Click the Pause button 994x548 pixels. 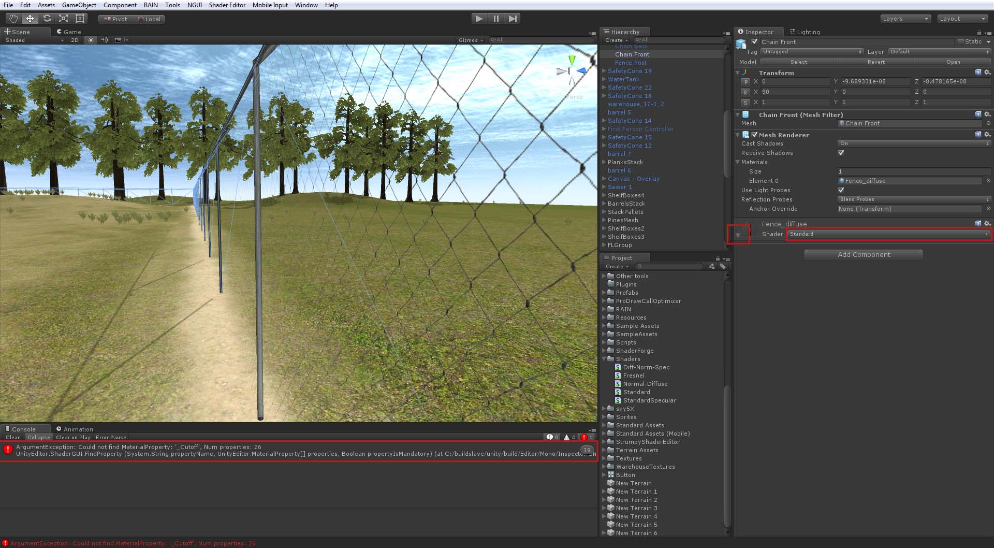click(x=496, y=19)
